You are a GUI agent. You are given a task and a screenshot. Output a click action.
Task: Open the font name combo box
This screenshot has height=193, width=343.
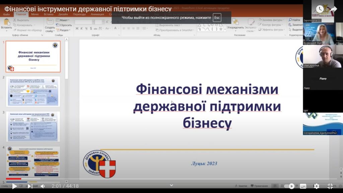[x=85, y=22]
